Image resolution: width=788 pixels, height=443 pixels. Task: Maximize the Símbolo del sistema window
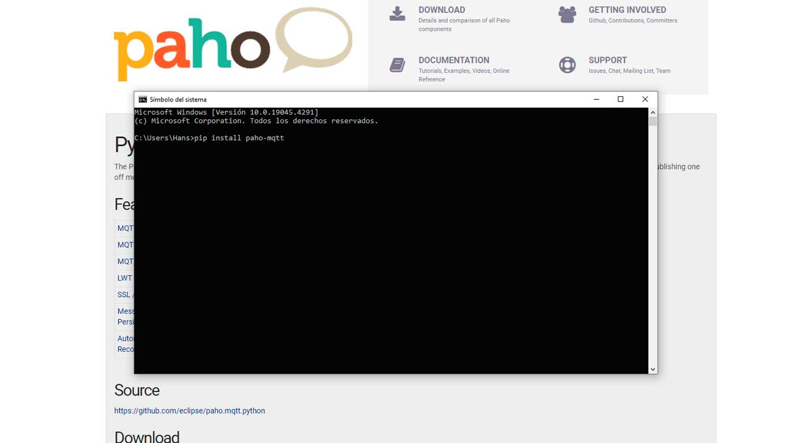[x=621, y=99]
